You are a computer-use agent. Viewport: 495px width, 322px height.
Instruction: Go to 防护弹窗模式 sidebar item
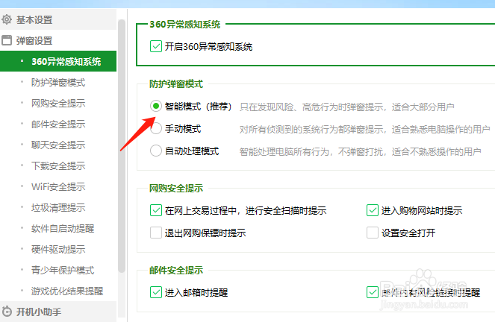point(58,82)
